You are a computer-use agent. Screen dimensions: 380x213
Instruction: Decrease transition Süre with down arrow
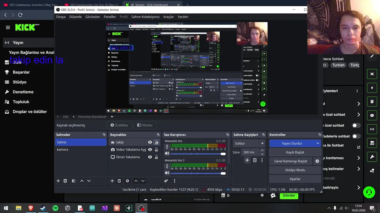(262, 154)
